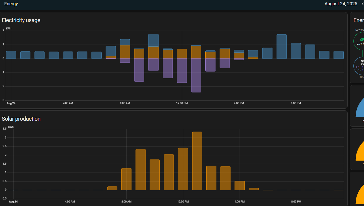Open the August 24, 2025 date picker

(x=341, y=4)
